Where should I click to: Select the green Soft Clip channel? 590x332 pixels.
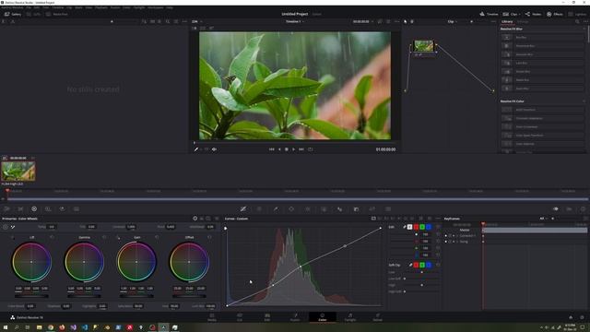click(422, 265)
